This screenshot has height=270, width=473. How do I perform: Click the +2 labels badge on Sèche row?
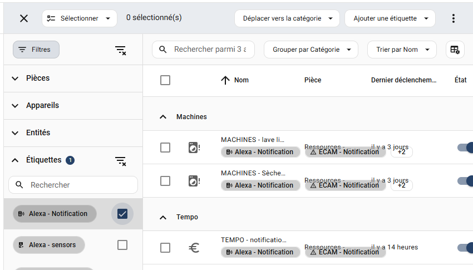(401, 185)
